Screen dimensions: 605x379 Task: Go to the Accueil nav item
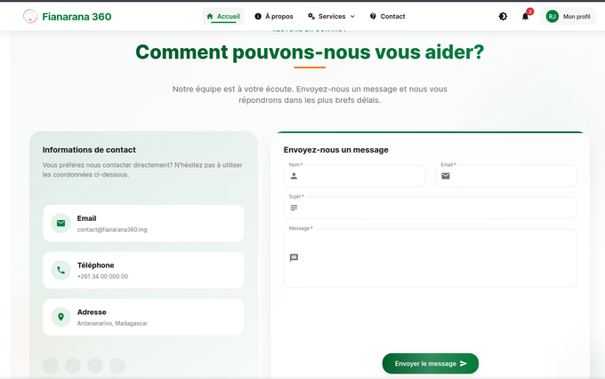(223, 16)
